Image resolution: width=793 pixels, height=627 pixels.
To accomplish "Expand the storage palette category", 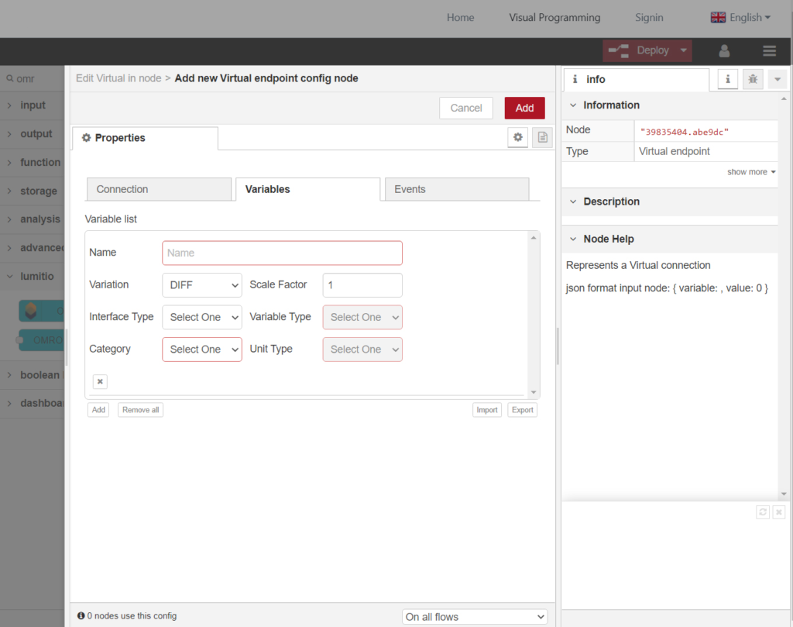I will (x=33, y=191).
